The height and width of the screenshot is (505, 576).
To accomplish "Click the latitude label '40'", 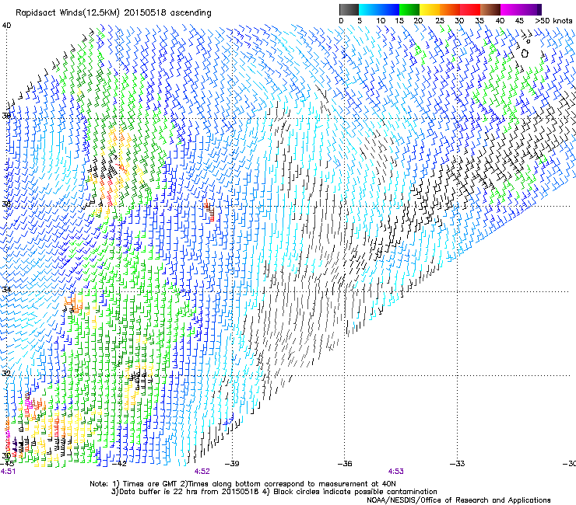I will coord(6,26).
